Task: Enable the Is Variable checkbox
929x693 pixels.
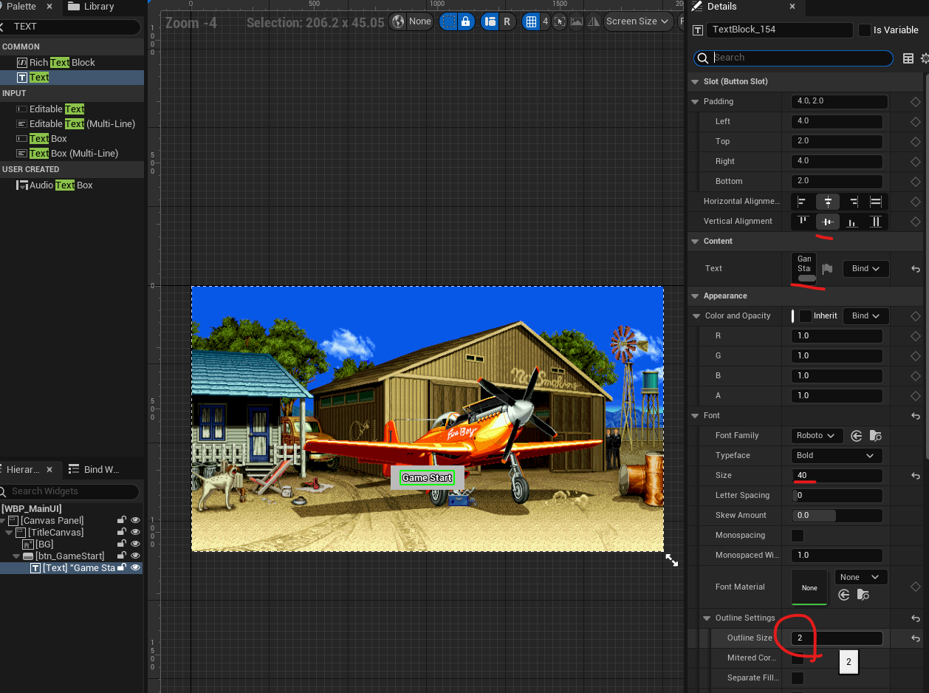Action: click(864, 30)
